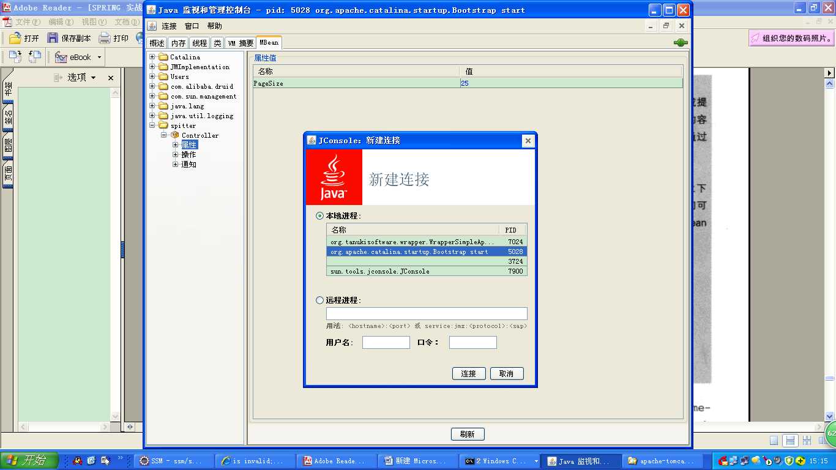Click the username input field

tap(386, 343)
